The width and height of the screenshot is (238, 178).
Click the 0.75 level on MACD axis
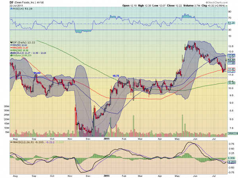click(231, 144)
